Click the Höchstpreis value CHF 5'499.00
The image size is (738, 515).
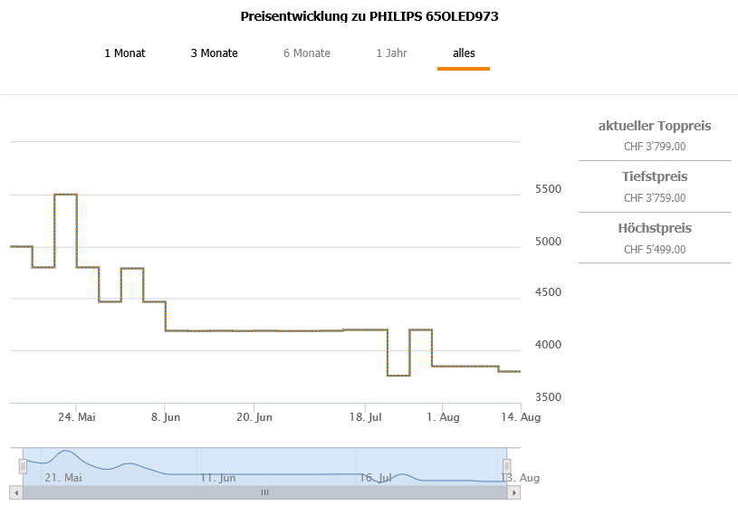pyautogui.click(x=655, y=250)
